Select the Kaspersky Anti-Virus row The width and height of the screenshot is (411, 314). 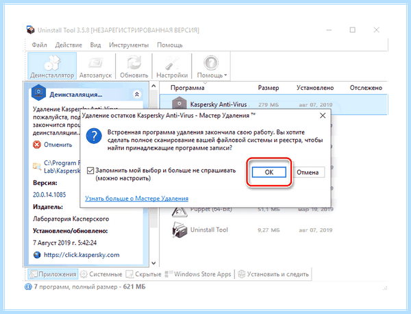[x=273, y=104]
